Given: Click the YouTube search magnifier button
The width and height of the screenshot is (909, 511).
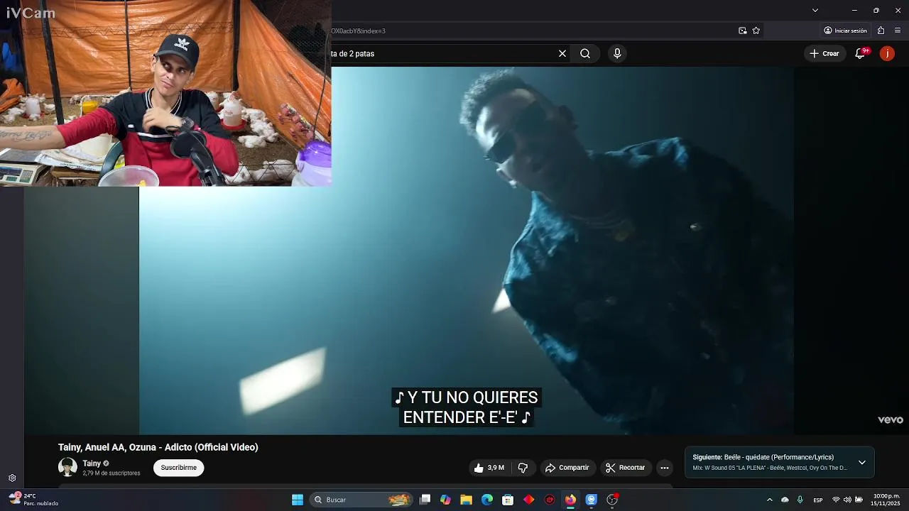Looking at the screenshot, I should (x=585, y=53).
